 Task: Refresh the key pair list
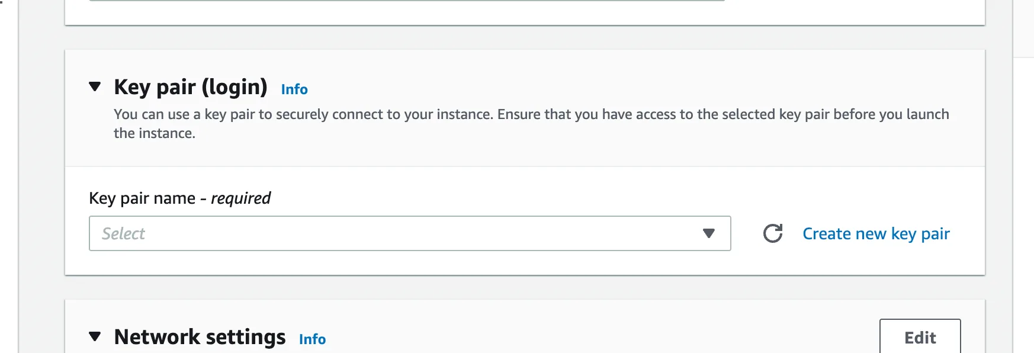[773, 233]
